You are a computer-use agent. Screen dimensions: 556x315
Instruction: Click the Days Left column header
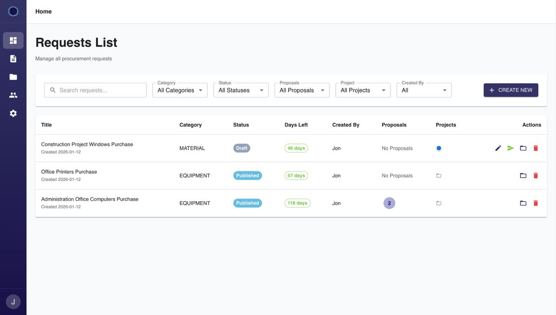pos(296,125)
